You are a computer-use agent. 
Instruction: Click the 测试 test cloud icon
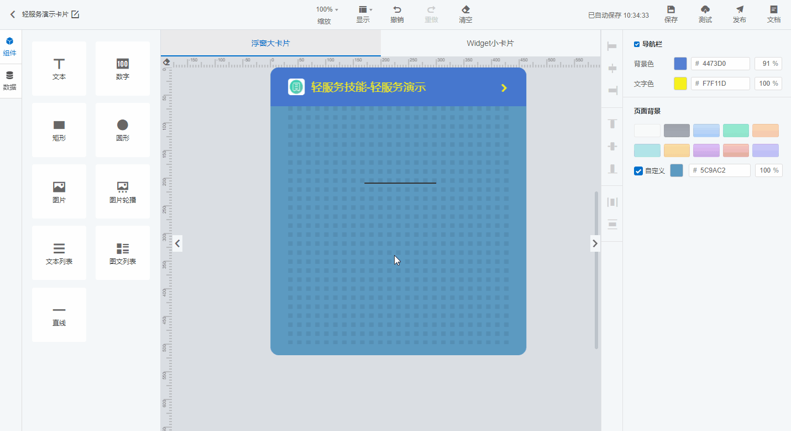705,9
